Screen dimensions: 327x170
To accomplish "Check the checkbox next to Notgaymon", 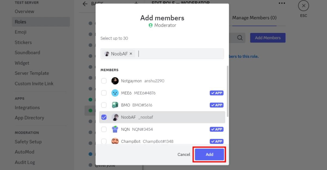I will pos(104,81).
